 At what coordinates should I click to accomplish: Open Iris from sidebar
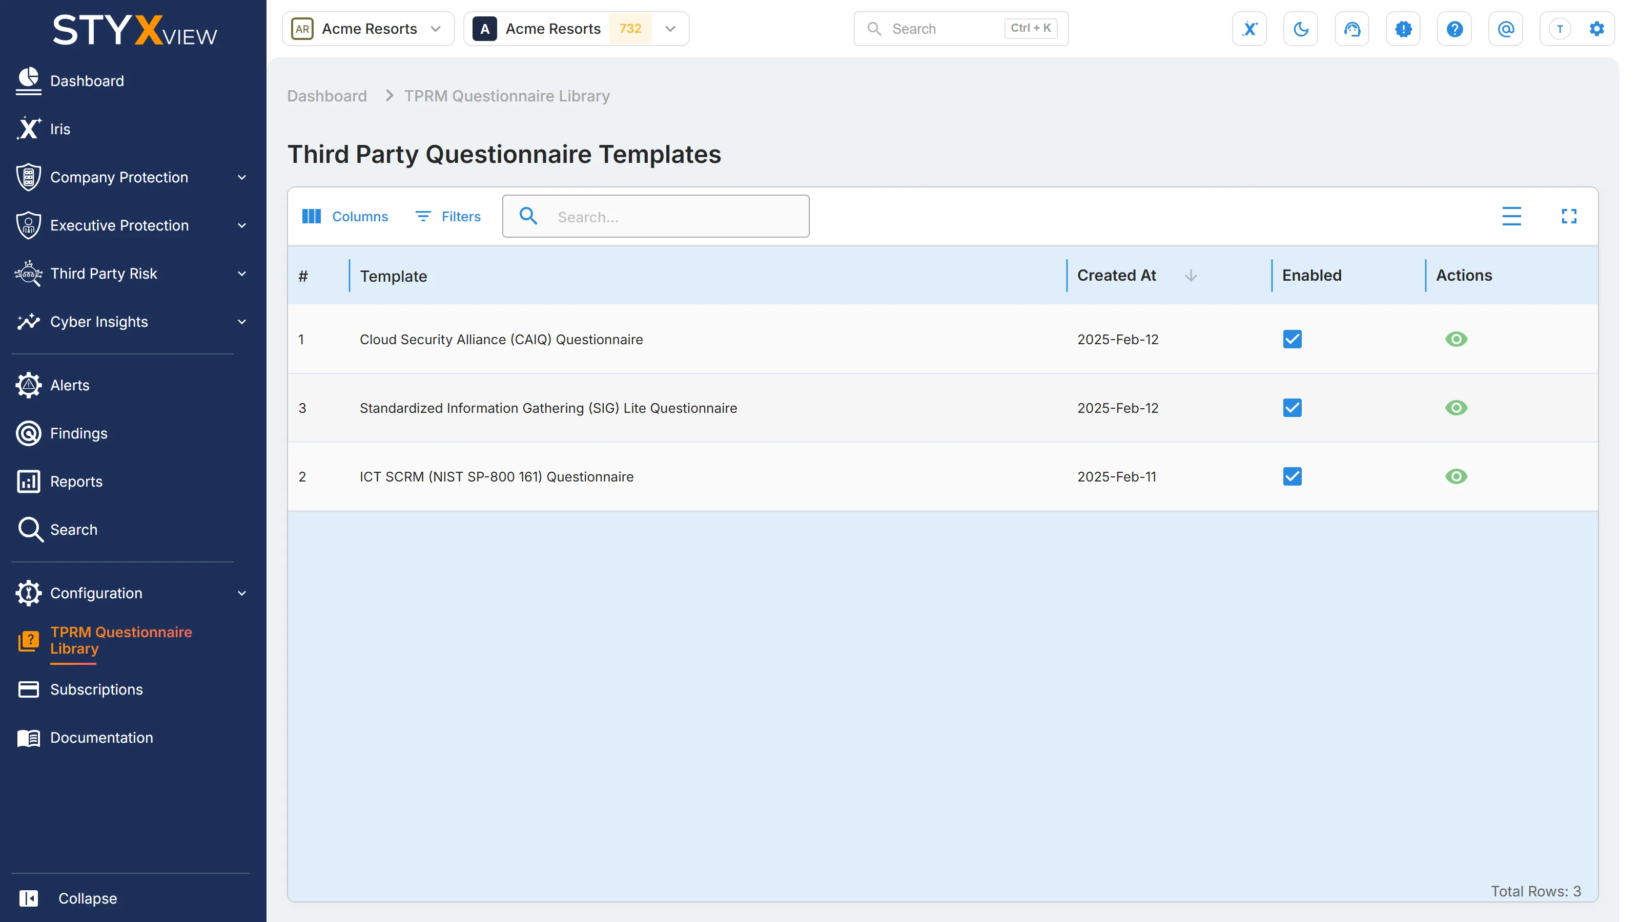(x=60, y=129)
